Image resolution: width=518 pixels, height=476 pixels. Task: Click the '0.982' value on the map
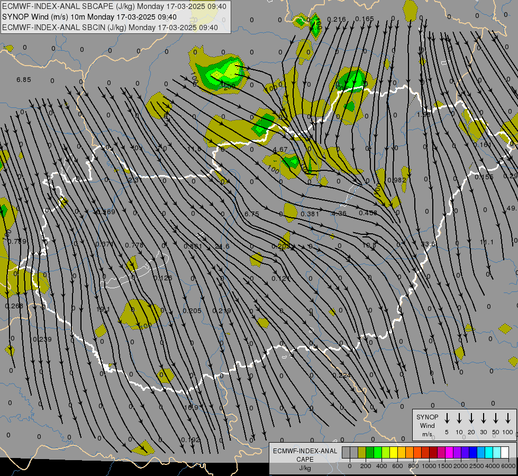click(x=397, y=180)
